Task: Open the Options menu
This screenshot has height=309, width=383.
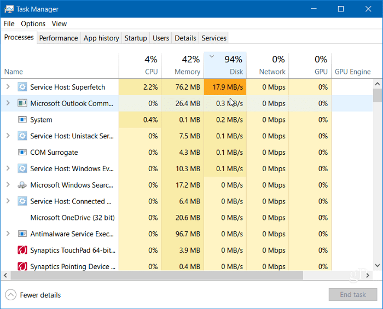Action: tap(33, 24)
